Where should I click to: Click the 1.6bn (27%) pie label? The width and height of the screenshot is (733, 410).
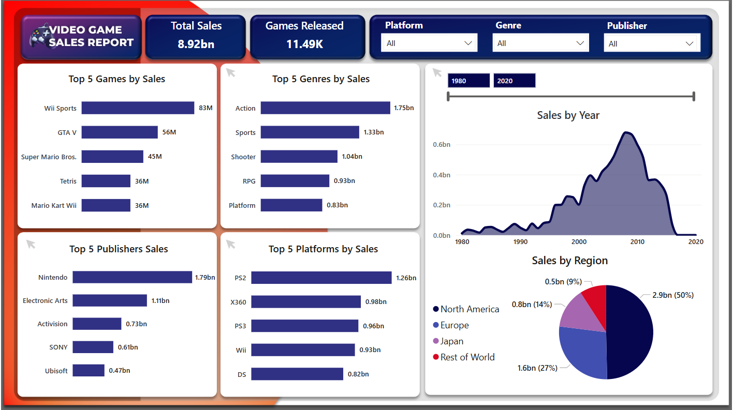[537, 368]
